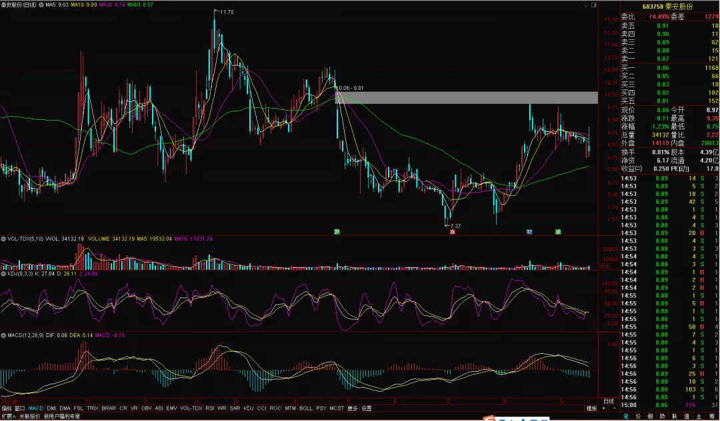Switch to the MACD indicator tab
This screenshot has width=720, height=421.
(x=36, y=408)
